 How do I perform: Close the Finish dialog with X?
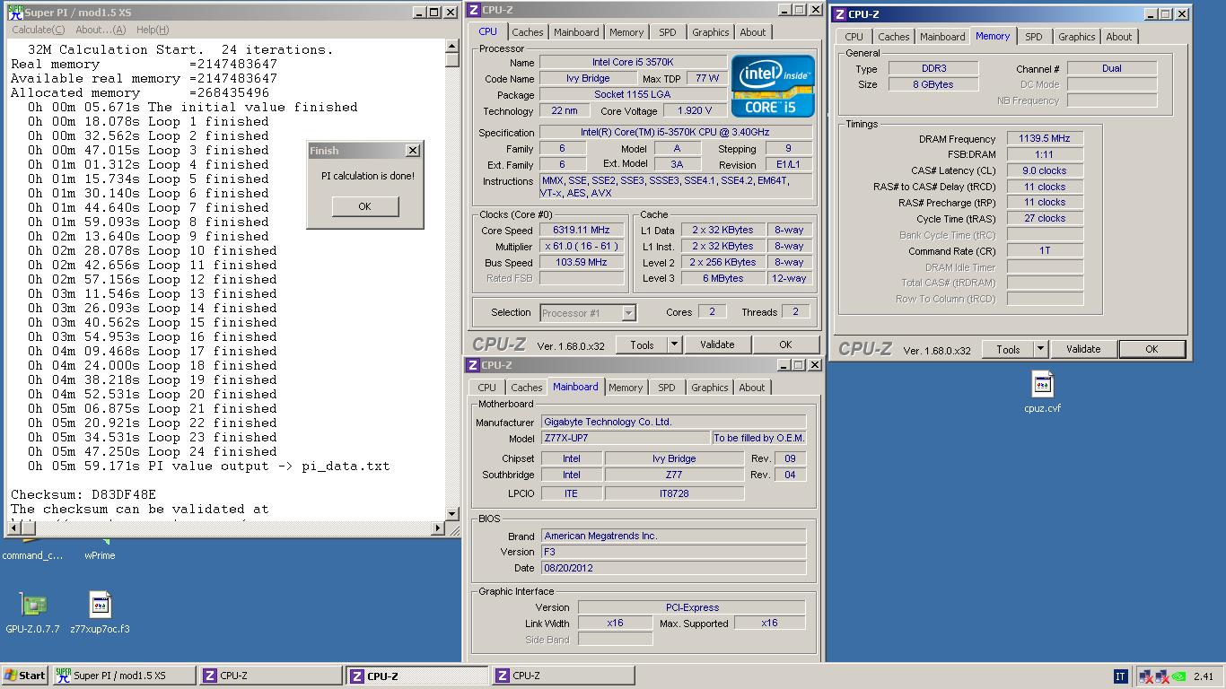click(413, 151)
